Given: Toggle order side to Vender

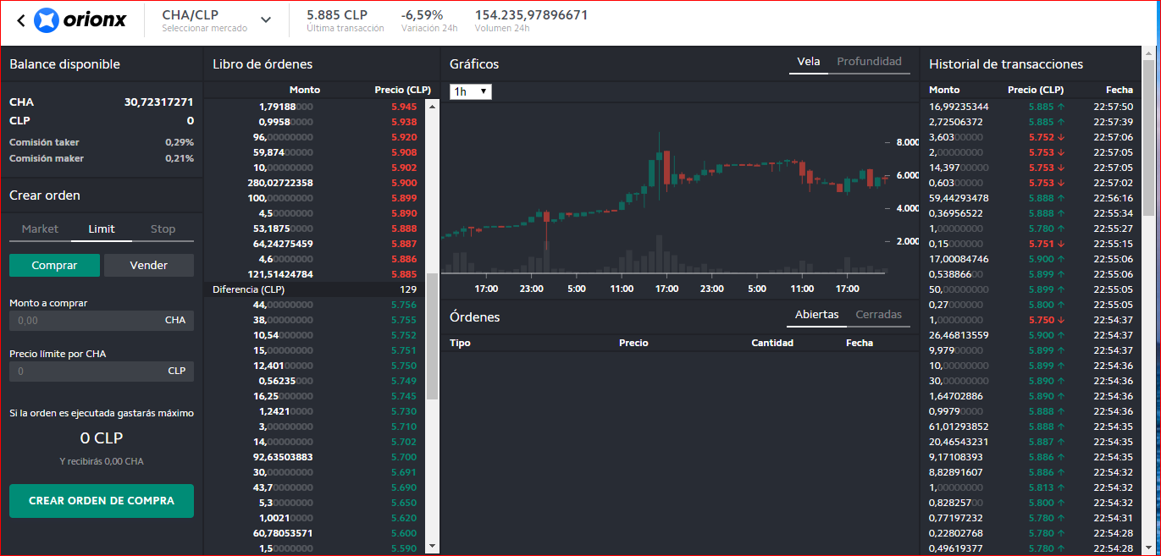Looking at the screenshot, I should (149, 266).
